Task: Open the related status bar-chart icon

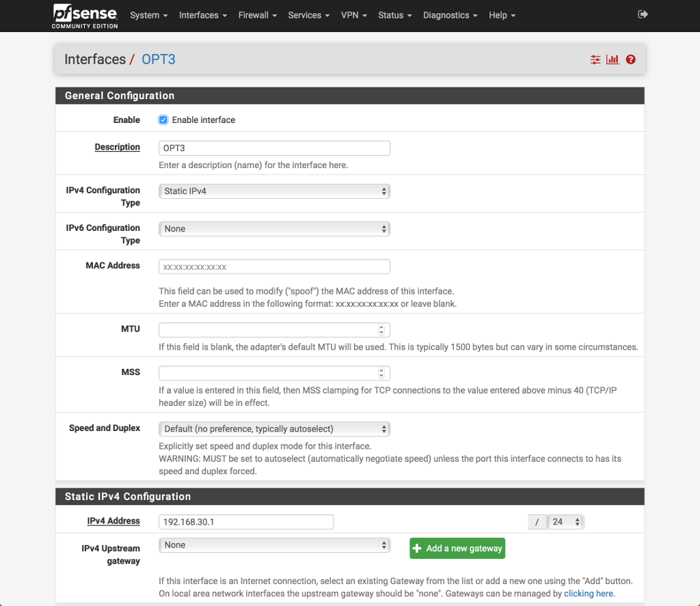Action: pos(612,59)
